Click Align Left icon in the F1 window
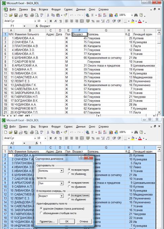Screen dimensions: 164x229 point(67,21)
